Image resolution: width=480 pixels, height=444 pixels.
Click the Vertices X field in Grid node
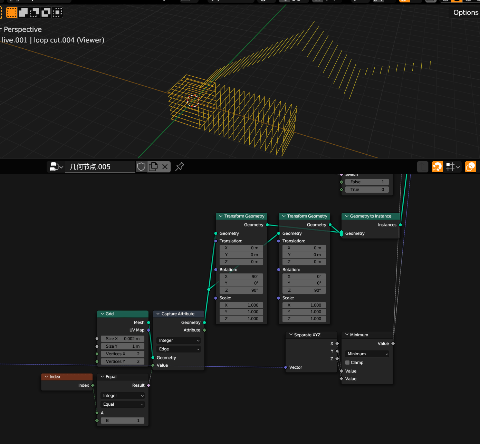(x=123, y=354)
